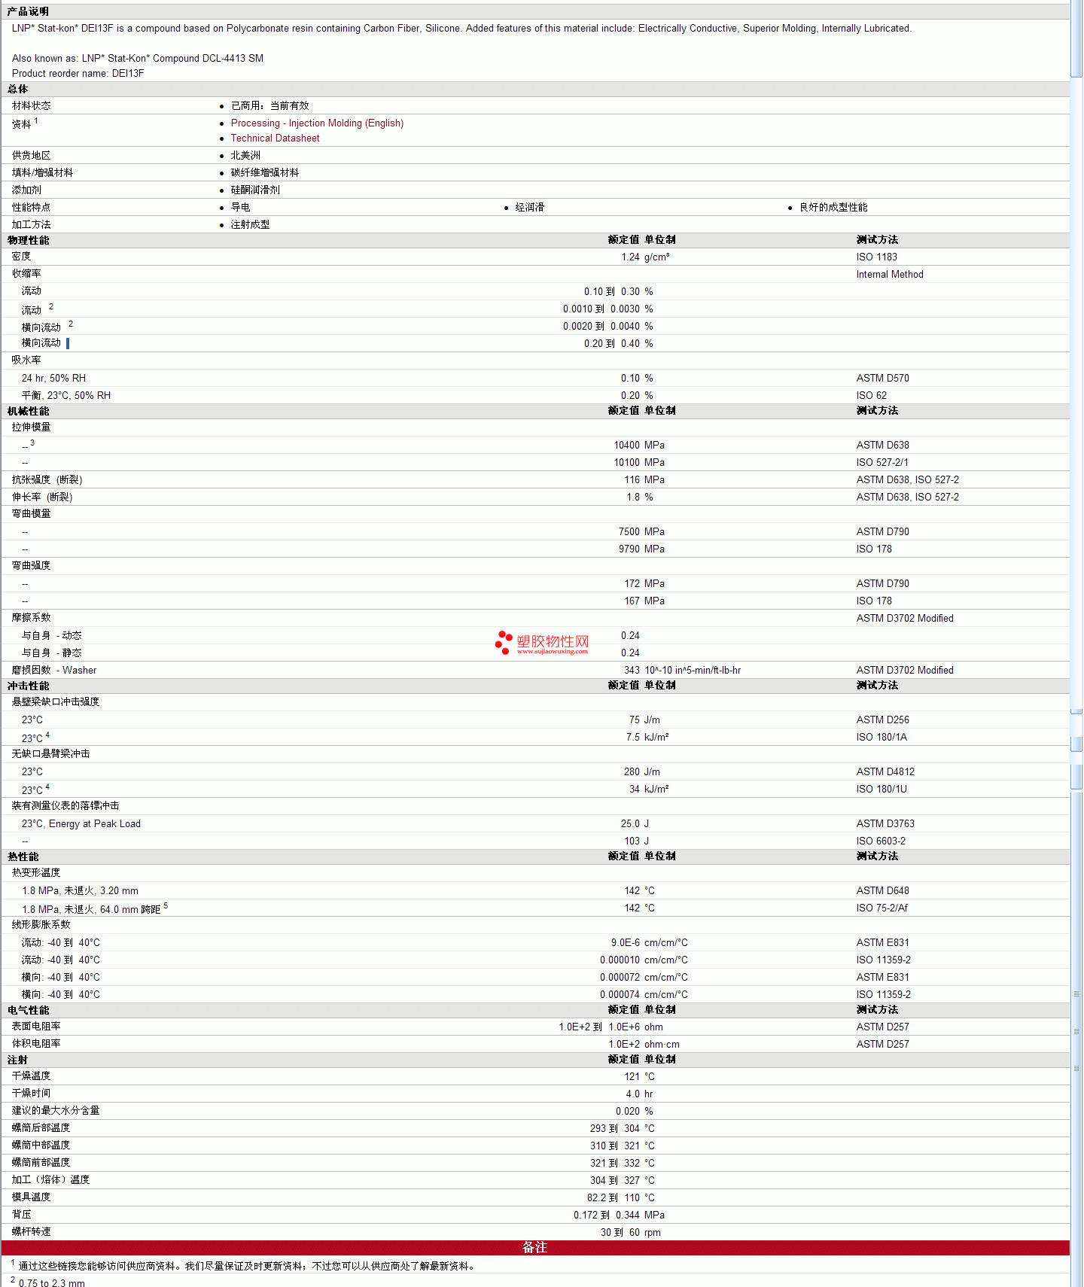
Task: Click footnote 2 text '0.75 to 2.3 mm'
Action: coord(52,1283)
